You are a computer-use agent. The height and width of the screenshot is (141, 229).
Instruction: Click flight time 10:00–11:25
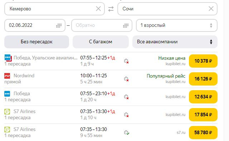(x=93, y=76)
